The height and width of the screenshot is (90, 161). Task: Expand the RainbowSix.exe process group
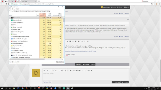coord(10,18)
